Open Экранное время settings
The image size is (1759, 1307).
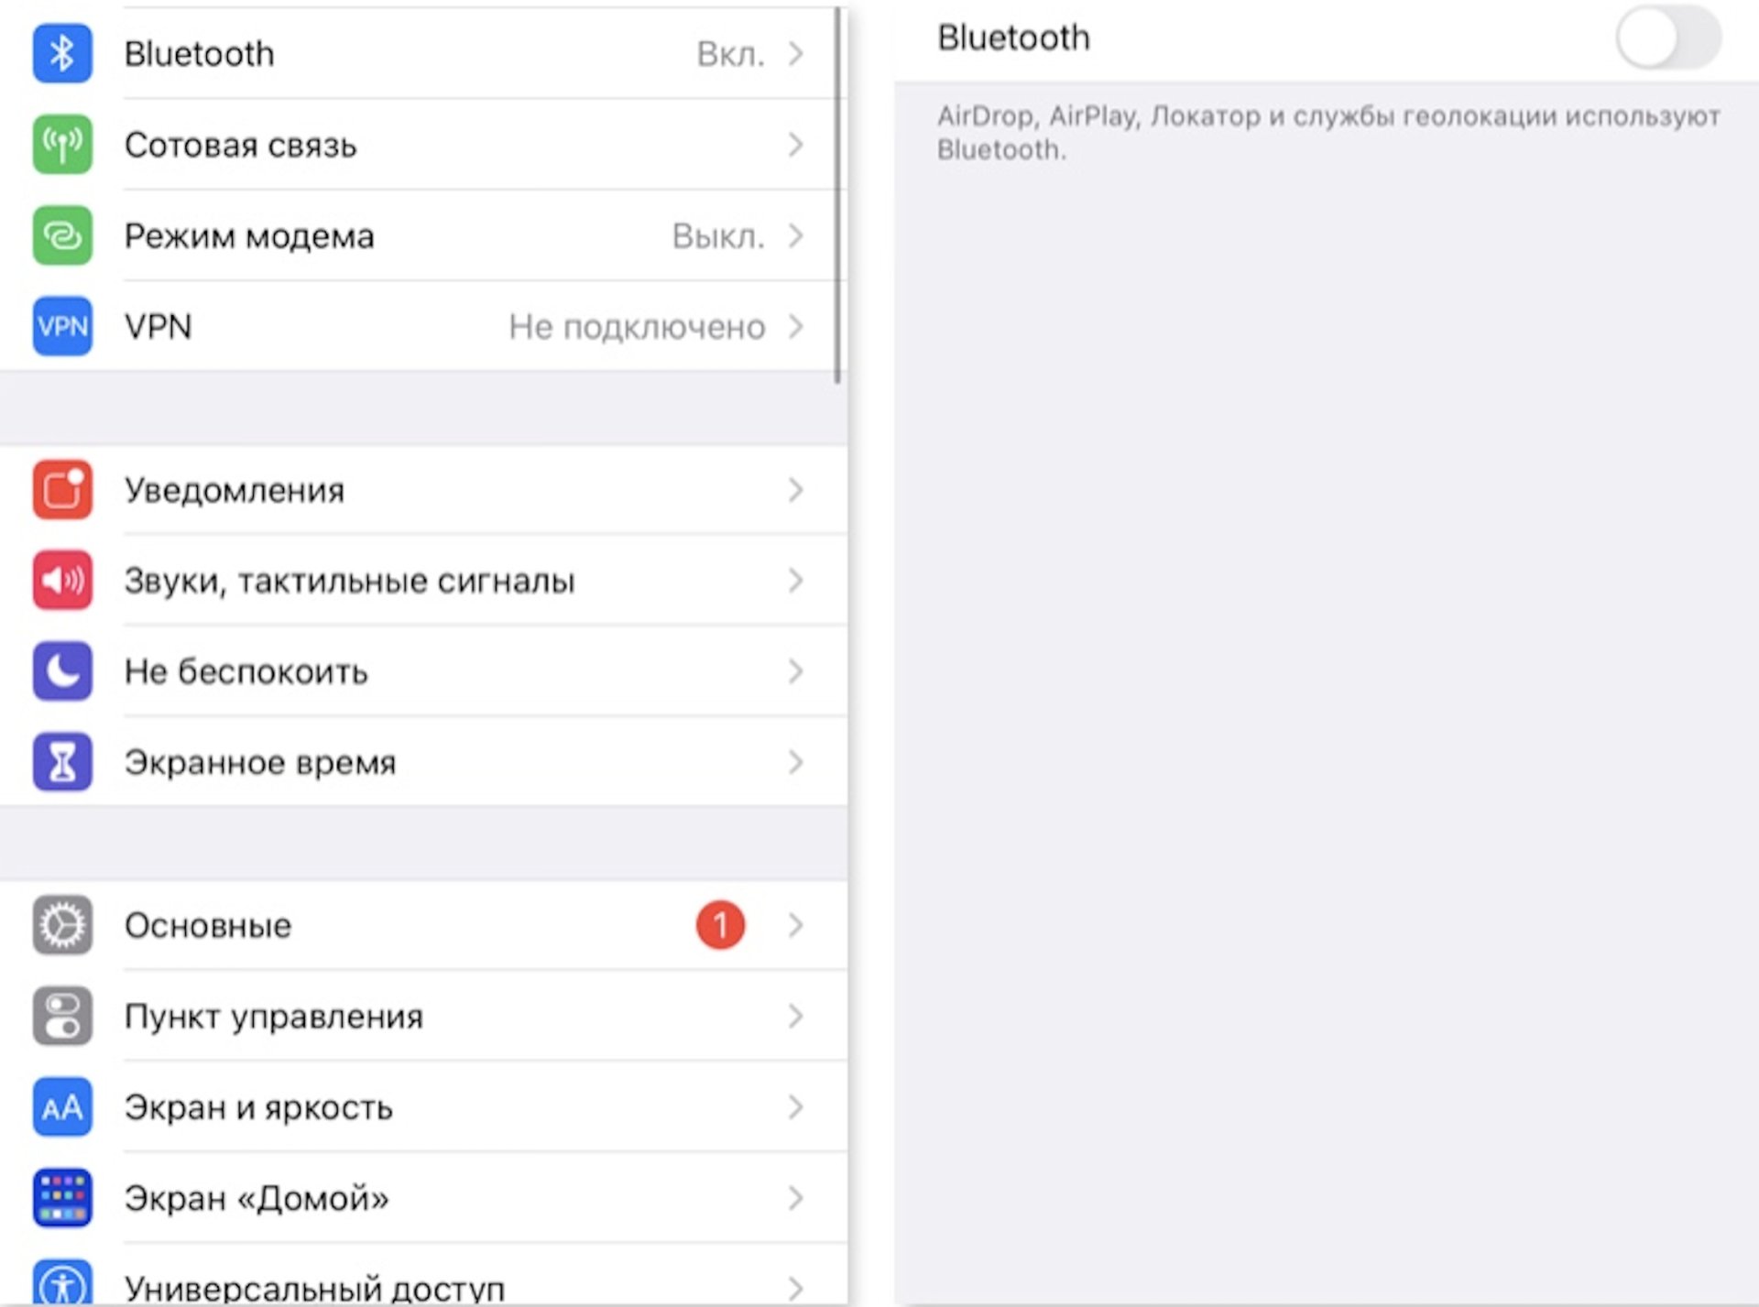click(418, 762)
